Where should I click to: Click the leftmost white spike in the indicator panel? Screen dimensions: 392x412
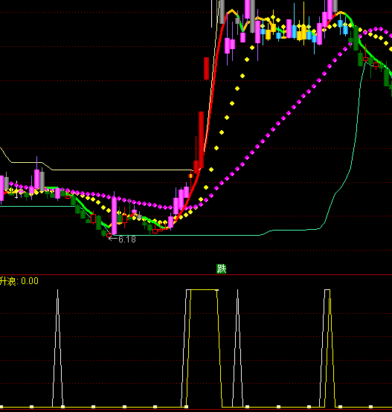[57, 348]
